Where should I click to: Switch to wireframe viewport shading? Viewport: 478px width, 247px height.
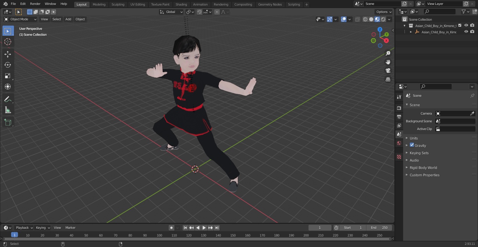point(365,19)
